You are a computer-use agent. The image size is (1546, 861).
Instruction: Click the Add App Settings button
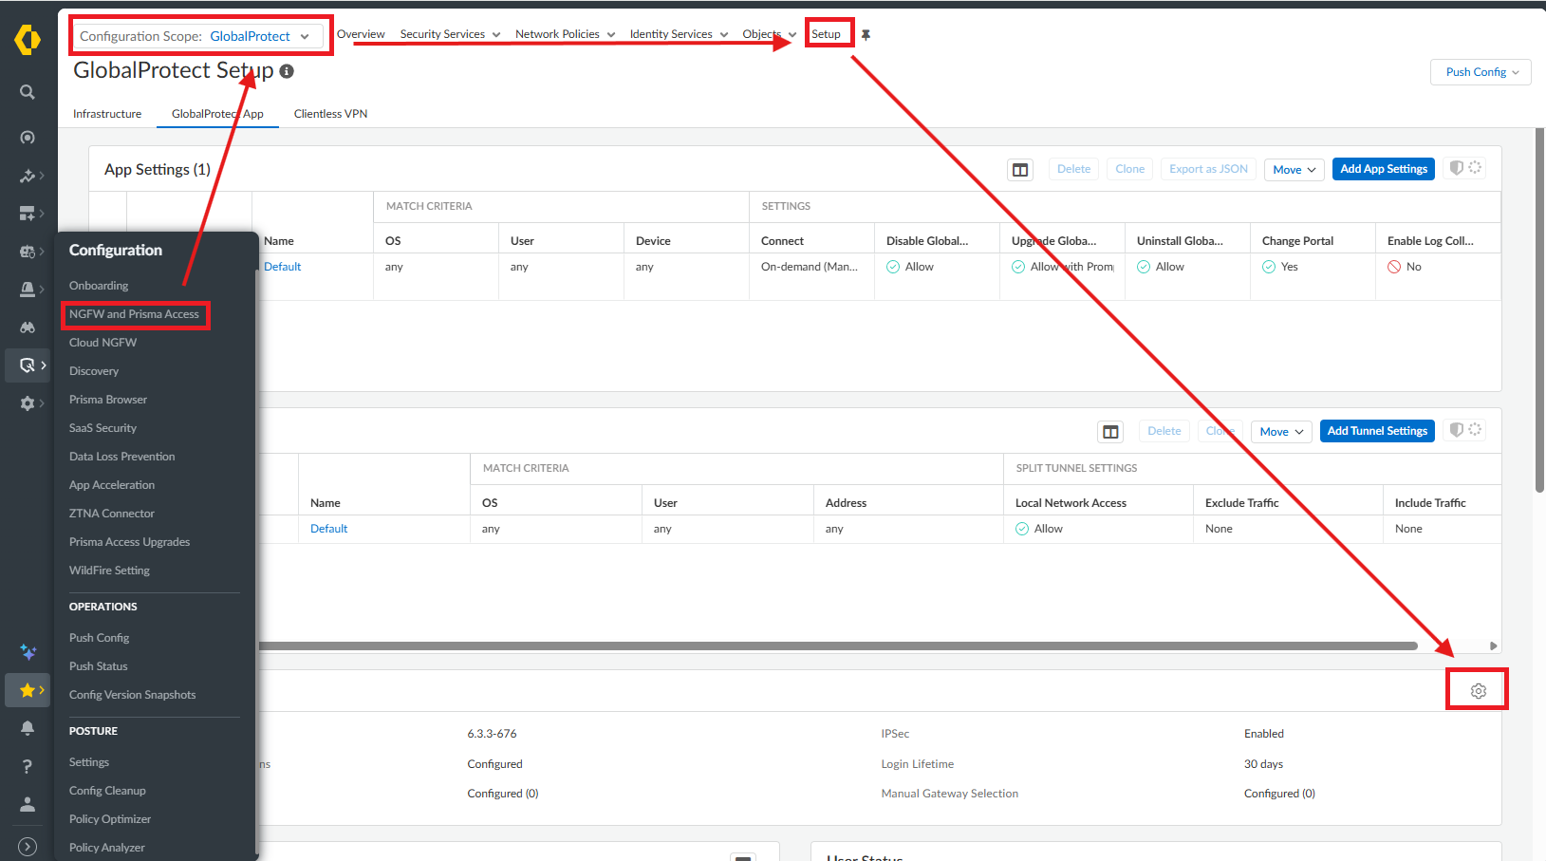point(1384,169)
